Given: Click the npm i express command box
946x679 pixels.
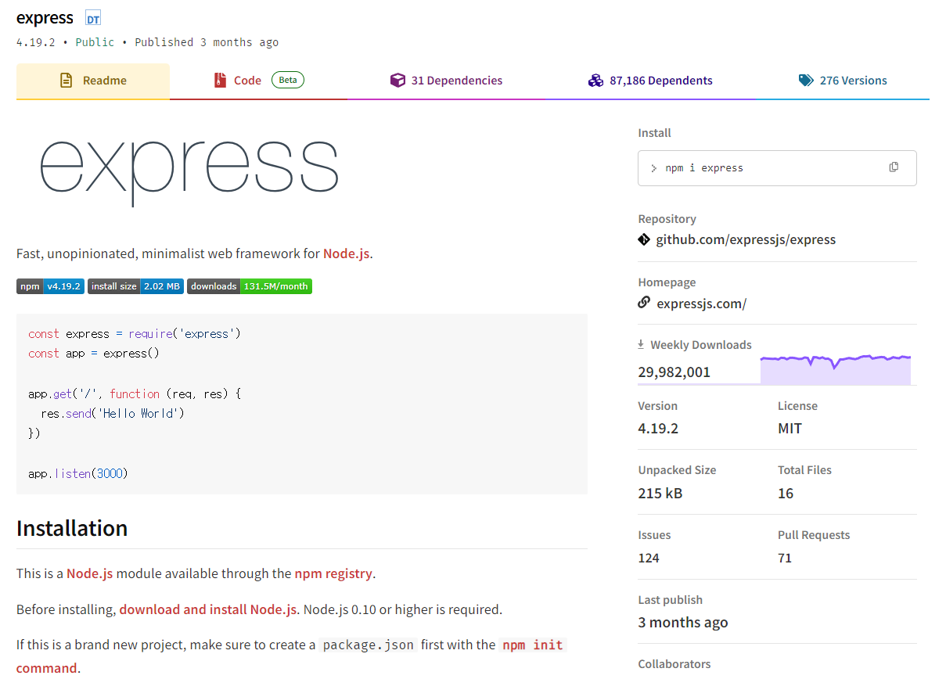Looking at the screenshot, I should (x=777, y=167).
